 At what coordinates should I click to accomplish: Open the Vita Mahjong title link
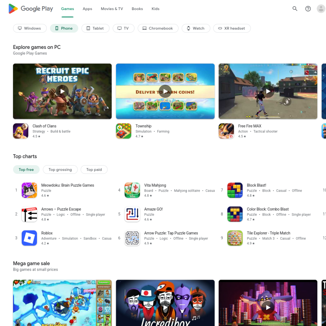click(x=155, y=185)
